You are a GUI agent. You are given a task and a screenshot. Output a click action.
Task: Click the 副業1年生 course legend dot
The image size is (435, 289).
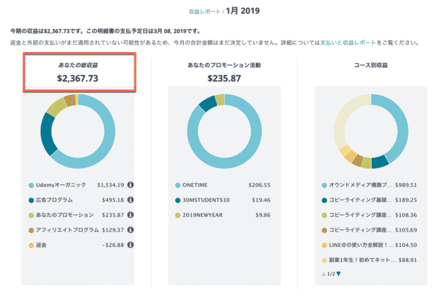324,261
